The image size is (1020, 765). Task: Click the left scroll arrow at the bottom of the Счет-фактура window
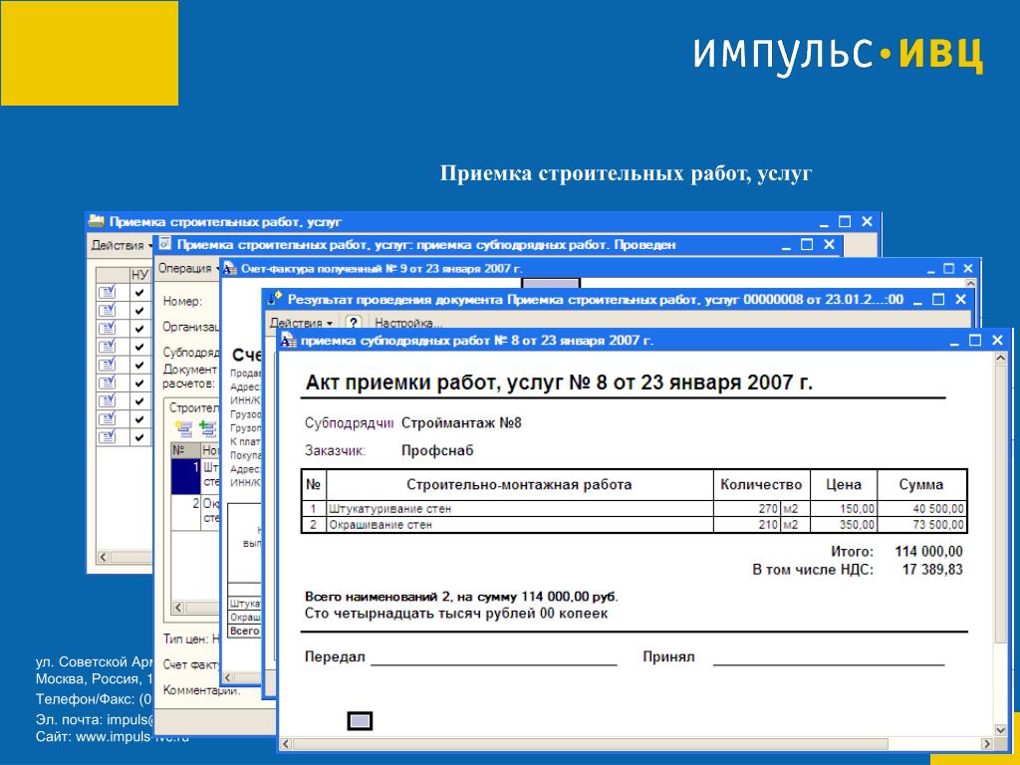[228, 677]
